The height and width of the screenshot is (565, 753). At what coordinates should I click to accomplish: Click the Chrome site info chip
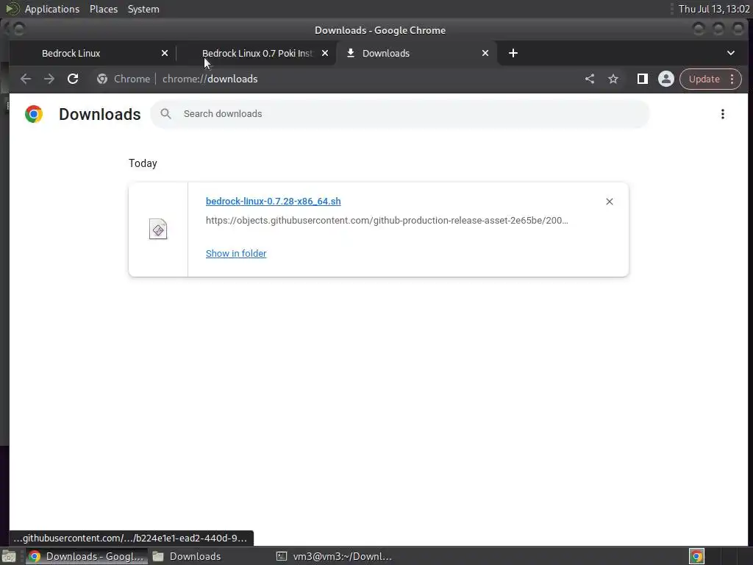124,79
